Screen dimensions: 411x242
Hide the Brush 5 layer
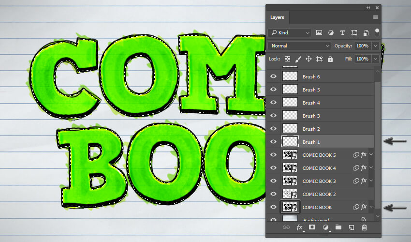tap(273, 90)
